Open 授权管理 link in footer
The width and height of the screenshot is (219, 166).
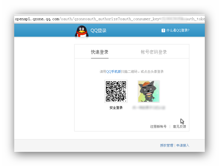click(167, 145)
